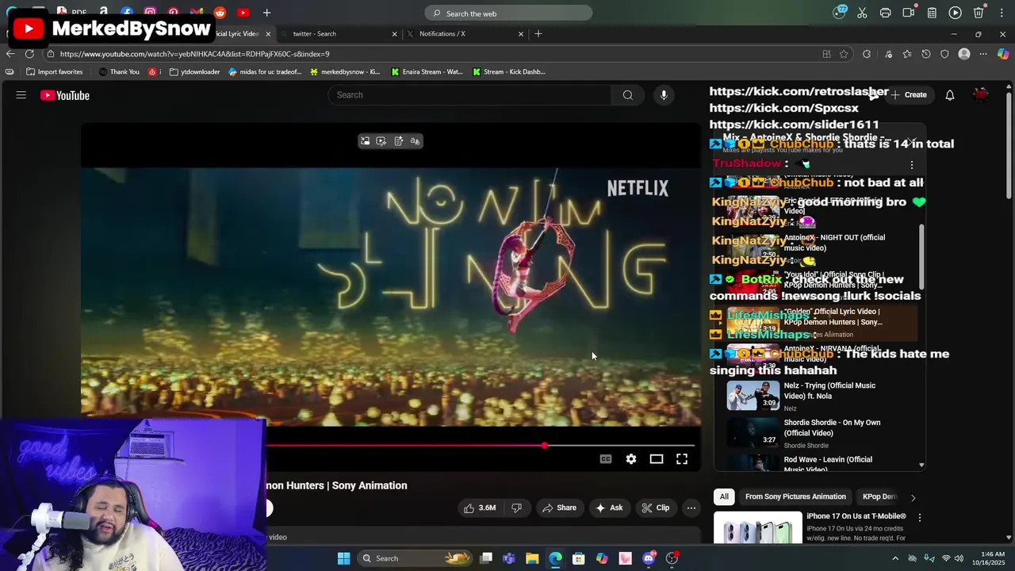Click scissors screenshot tool at top
The height and width of the screenshot is (571, 1015).
point(862,13)
